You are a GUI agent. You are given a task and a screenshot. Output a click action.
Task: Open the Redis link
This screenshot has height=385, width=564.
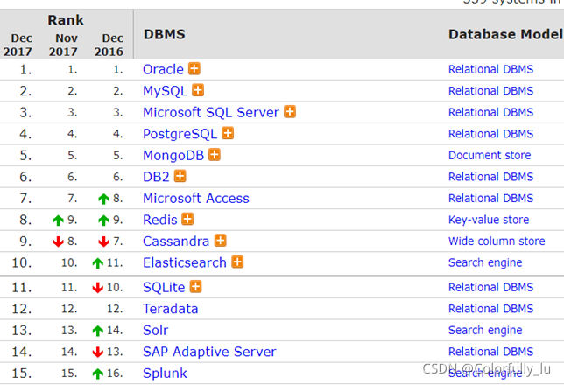pyautogui.click(x=160, y=220)
